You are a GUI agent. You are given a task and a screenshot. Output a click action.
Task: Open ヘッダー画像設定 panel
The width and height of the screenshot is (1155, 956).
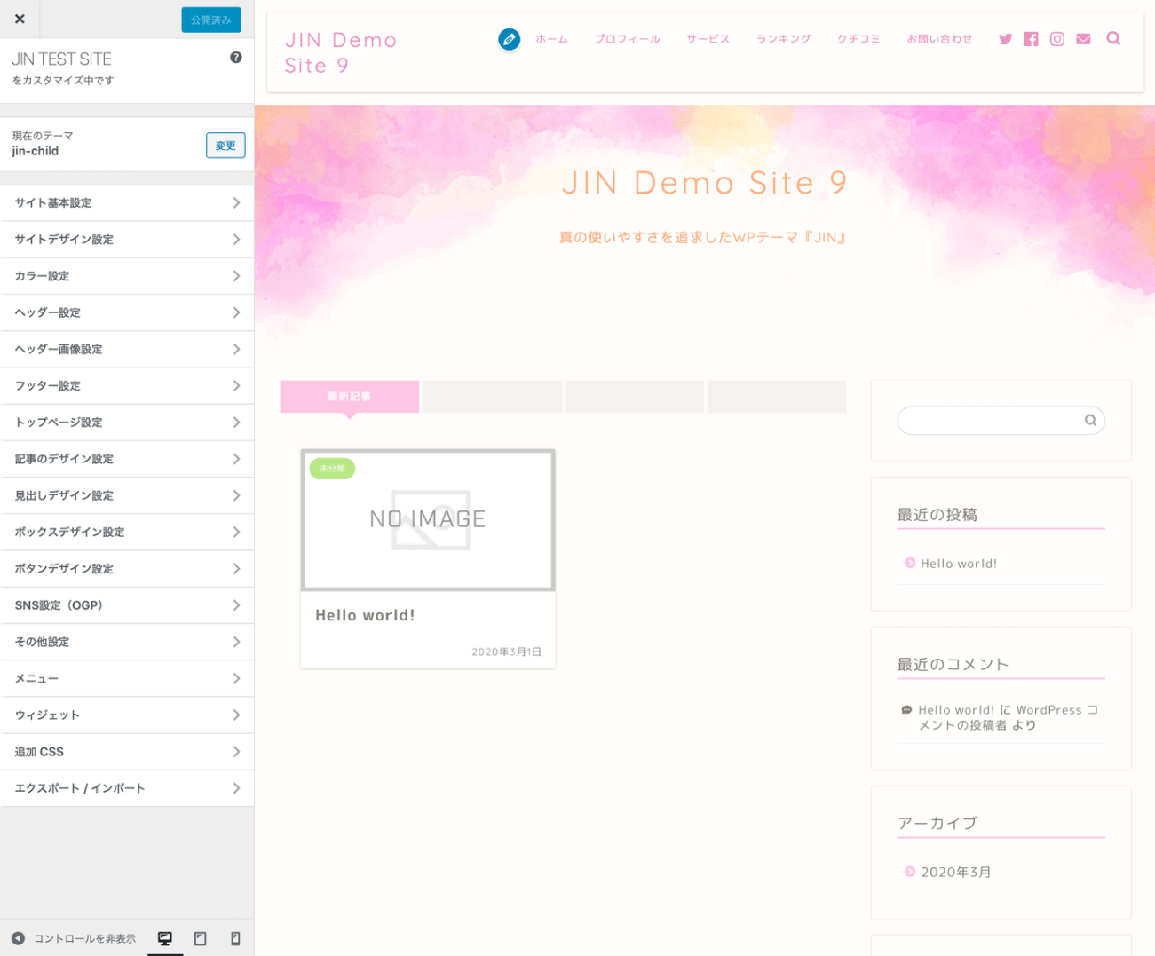point(127,349)
